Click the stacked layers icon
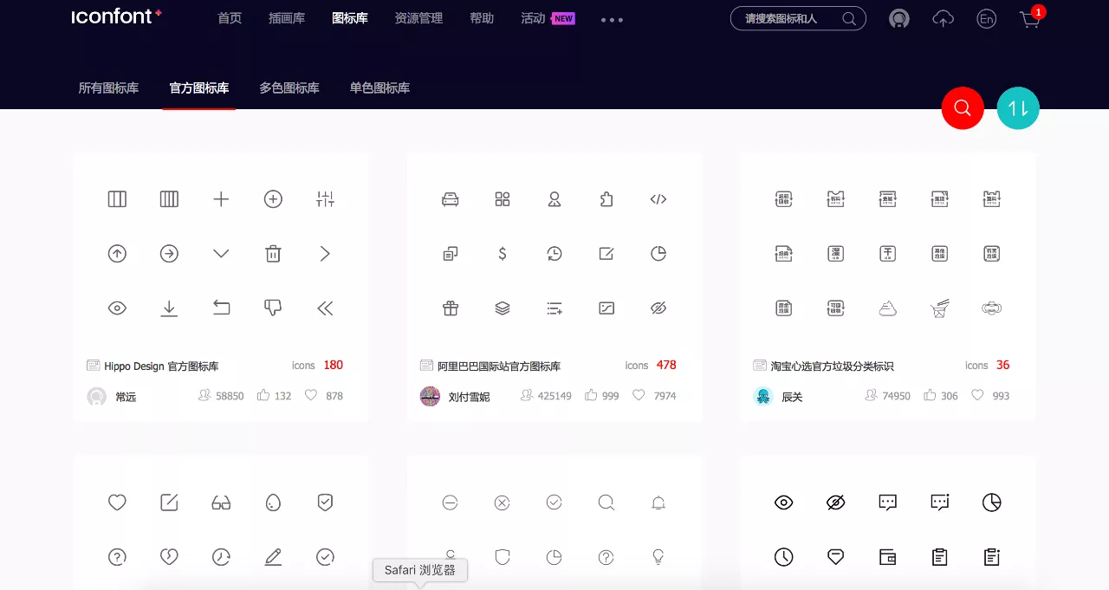Image resolution: width=1109 pixels, height=590 pixels. click(503, 308)
